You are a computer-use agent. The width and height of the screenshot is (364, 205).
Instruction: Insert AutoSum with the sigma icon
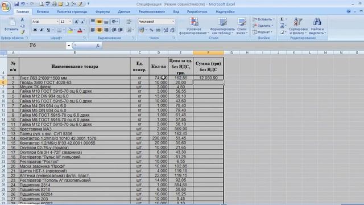(282, 19)
